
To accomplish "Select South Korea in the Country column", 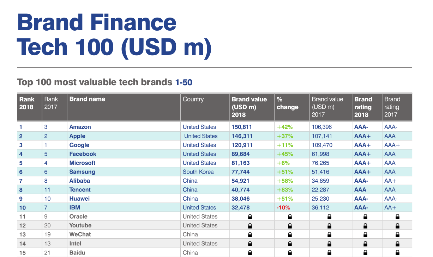I will (x=198, y=172).
